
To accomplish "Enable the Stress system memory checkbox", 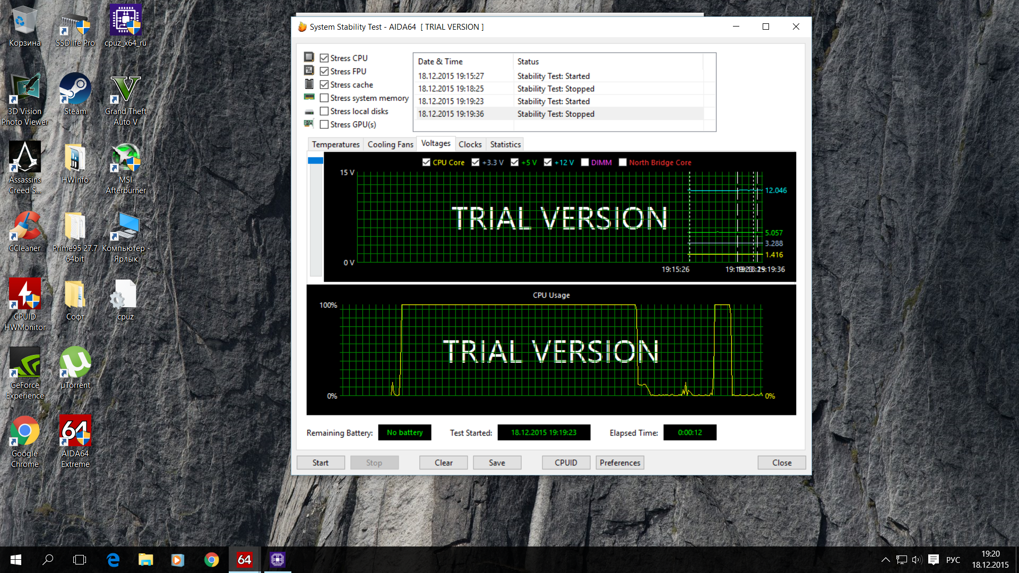I will 324,98.
